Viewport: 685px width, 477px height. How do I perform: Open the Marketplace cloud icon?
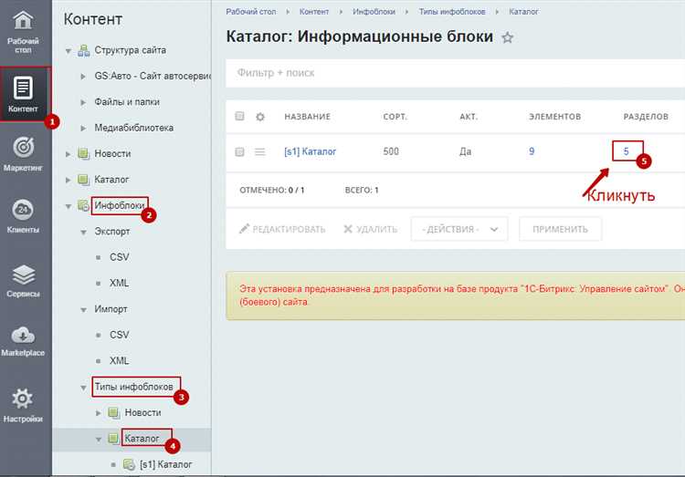pyautogui.click(x=23, y=335)
